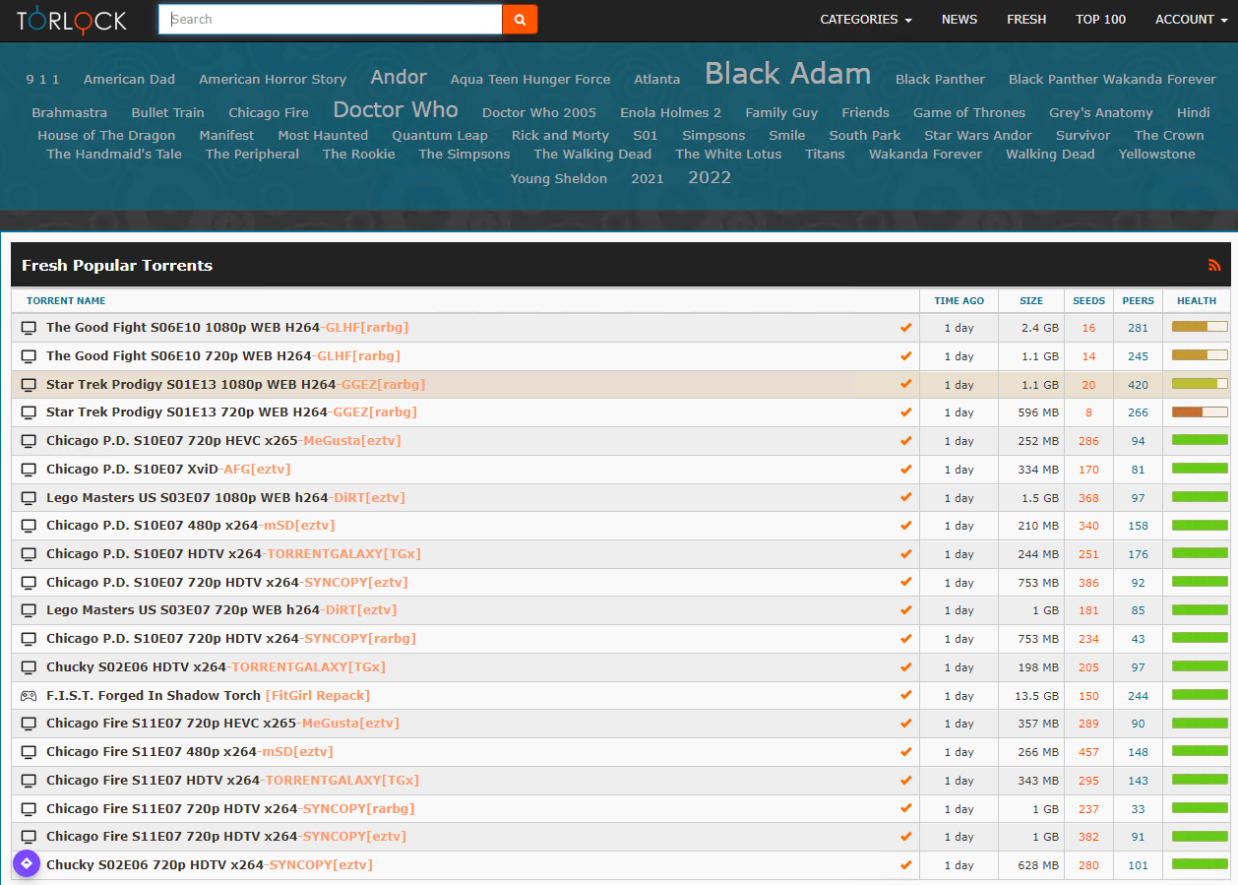
Task: Open the Account dropdown menu
Action: click(x=1191, y=19)
